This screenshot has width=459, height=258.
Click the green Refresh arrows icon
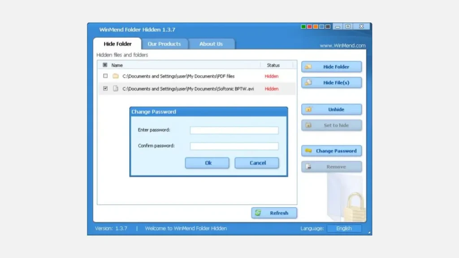coord(258,213)
